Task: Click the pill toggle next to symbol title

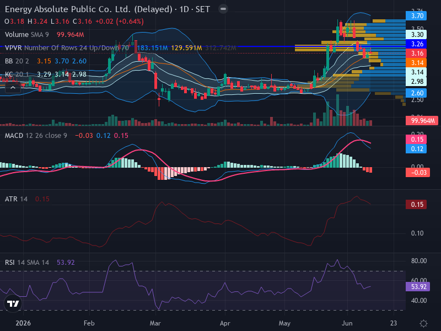Action: tap(223, 9)
